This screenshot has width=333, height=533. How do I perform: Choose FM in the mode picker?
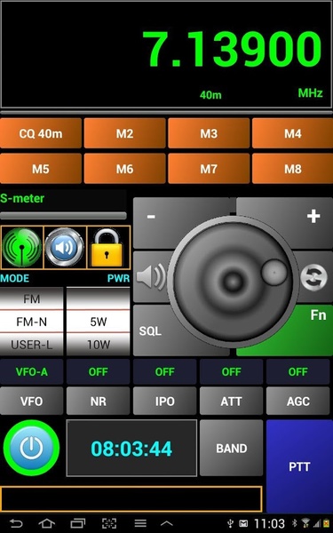32,298
